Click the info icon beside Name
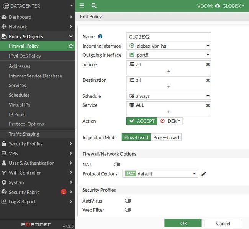Image resolution: width=249 pixels, height=229 pixels. coord(100,36)
